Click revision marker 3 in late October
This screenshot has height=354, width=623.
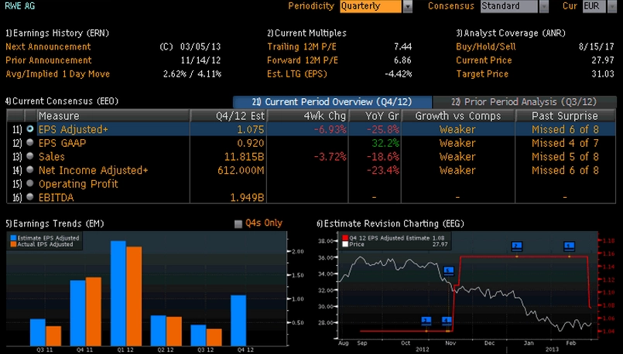(x=426, y=321)
